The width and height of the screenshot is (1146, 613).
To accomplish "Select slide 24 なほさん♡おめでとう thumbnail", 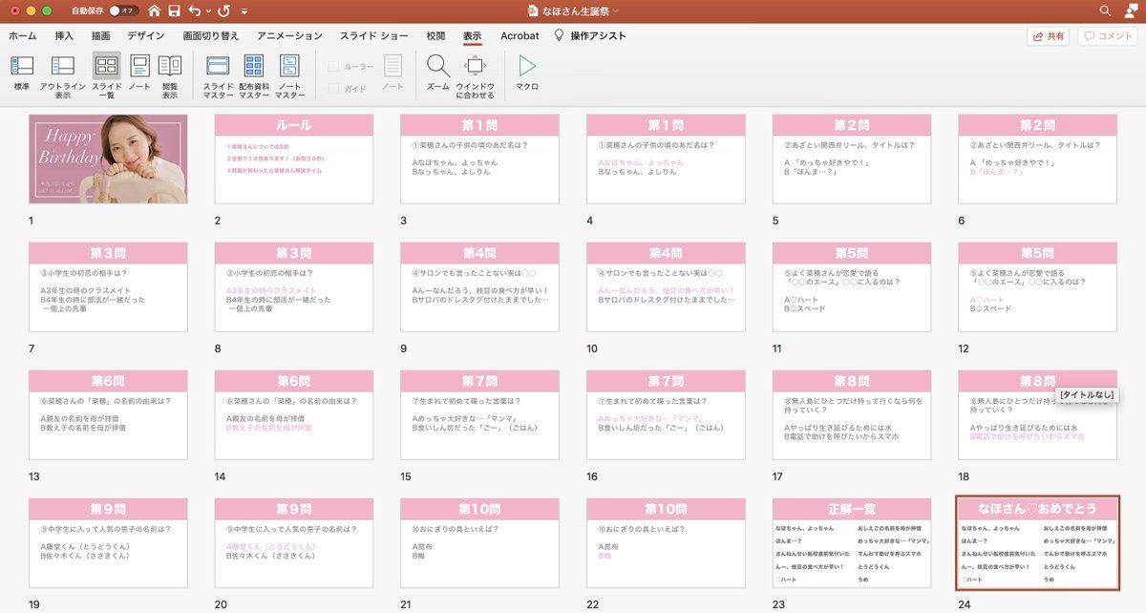I will tap(1037, 542).
